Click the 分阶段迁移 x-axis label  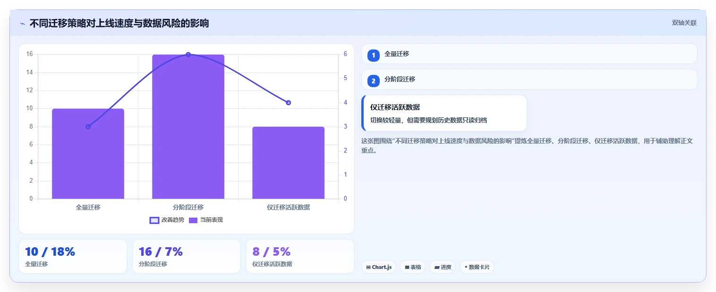[x=188, y=207]
